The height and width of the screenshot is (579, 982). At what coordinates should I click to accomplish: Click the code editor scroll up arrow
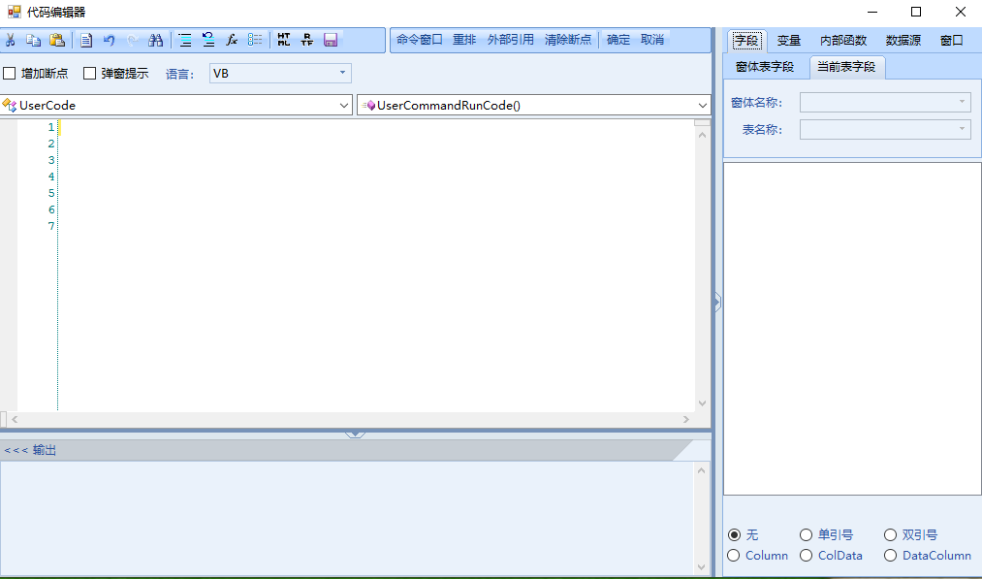click(x=702, y=135)
